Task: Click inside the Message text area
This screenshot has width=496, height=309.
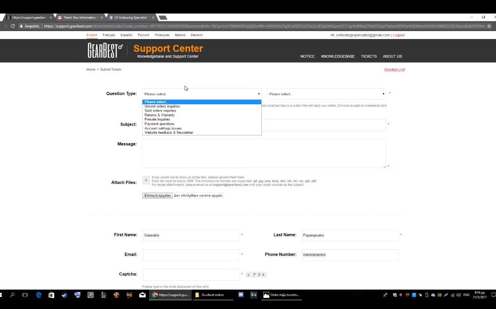Action: coord(264,153)
